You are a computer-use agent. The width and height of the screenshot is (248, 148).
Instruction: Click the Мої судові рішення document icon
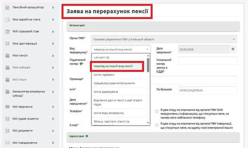click(x=7, y=119)
